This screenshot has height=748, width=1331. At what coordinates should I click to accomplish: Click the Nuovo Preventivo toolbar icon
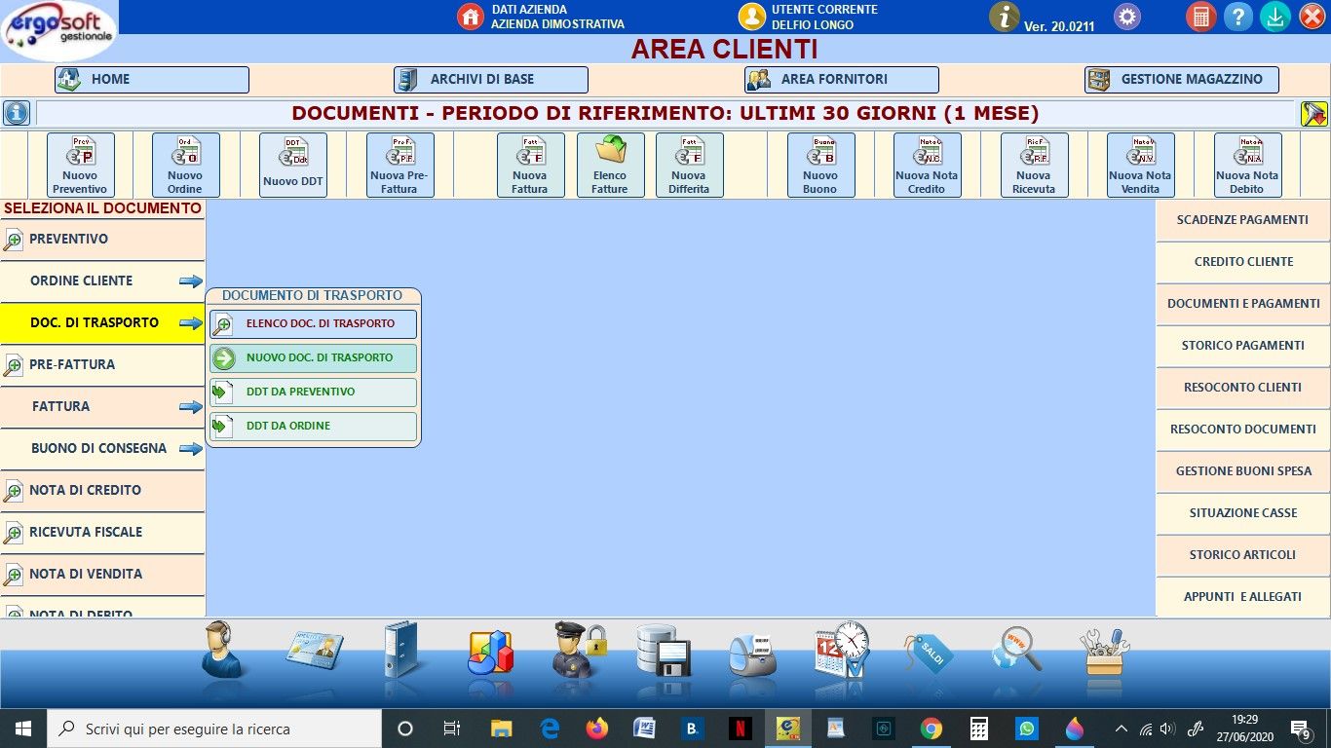[x=81, y=165]
